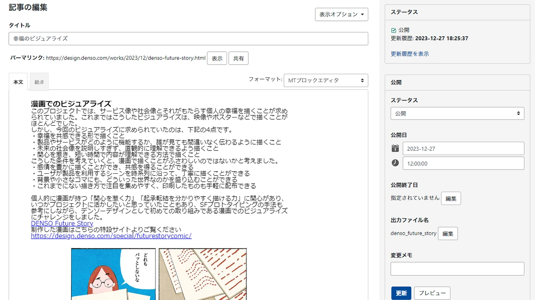Click the permalink 共有 button
The height and width of the screenshot is (300, 535).
point(239,58)
